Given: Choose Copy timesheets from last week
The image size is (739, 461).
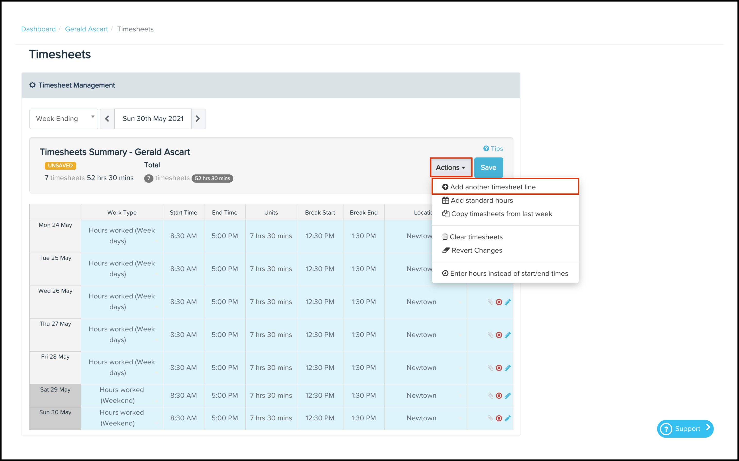Looking at the screenshot, I should pyautogui.click(x=501, y=214).
